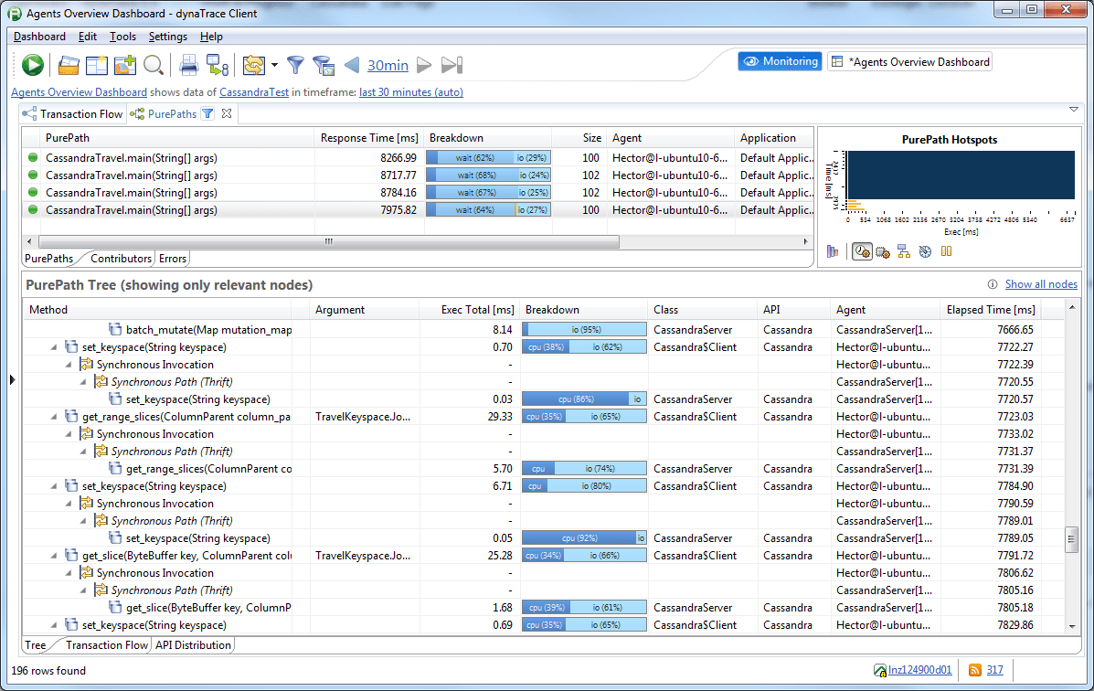Collapse get_range_slices CassandraSClient tree node

point(54,417)
